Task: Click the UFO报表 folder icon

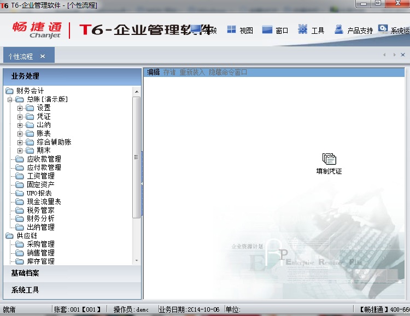Action: 19,193
